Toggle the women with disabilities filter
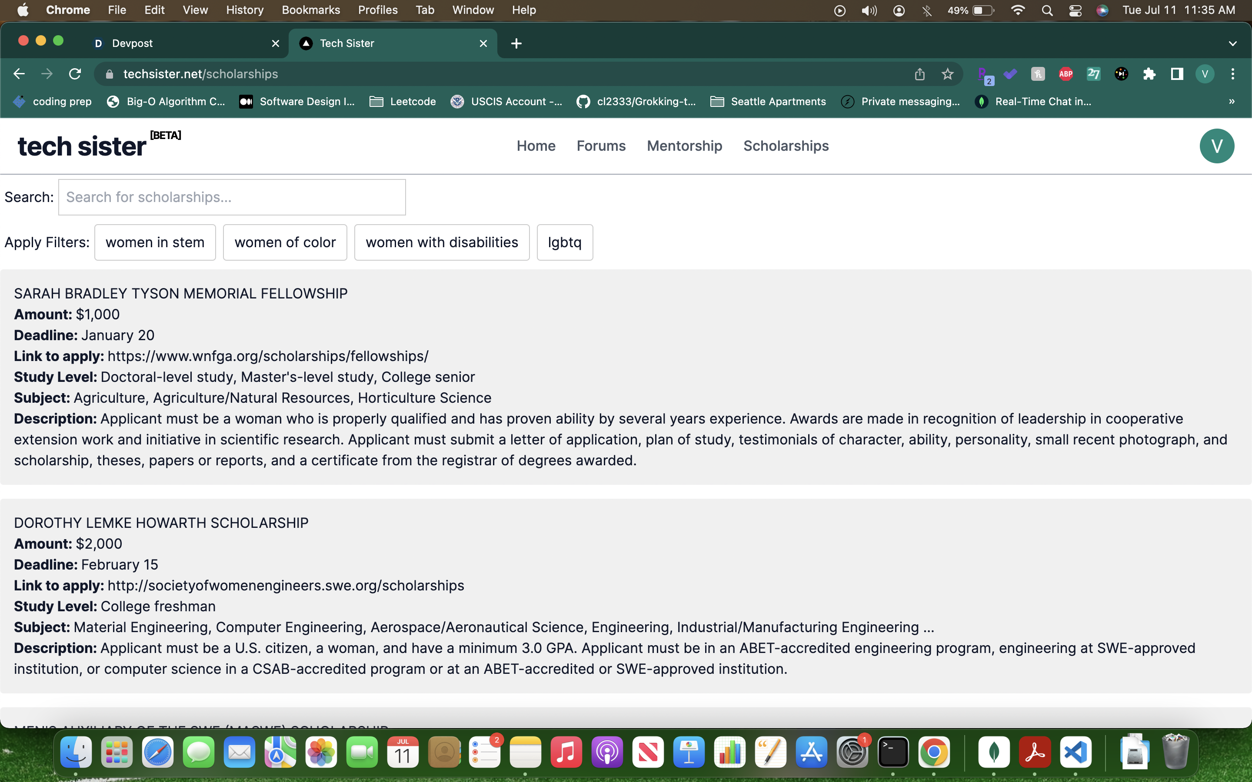The height and width of the screenshot is (782, 1252). 441,242
